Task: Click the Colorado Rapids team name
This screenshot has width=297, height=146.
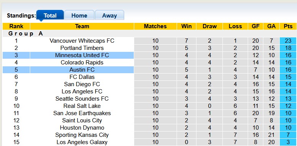Action: click(82, 63)
